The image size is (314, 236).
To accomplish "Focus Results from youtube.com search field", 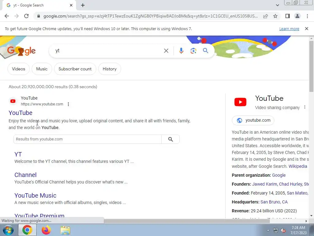I will click(87, 139).
